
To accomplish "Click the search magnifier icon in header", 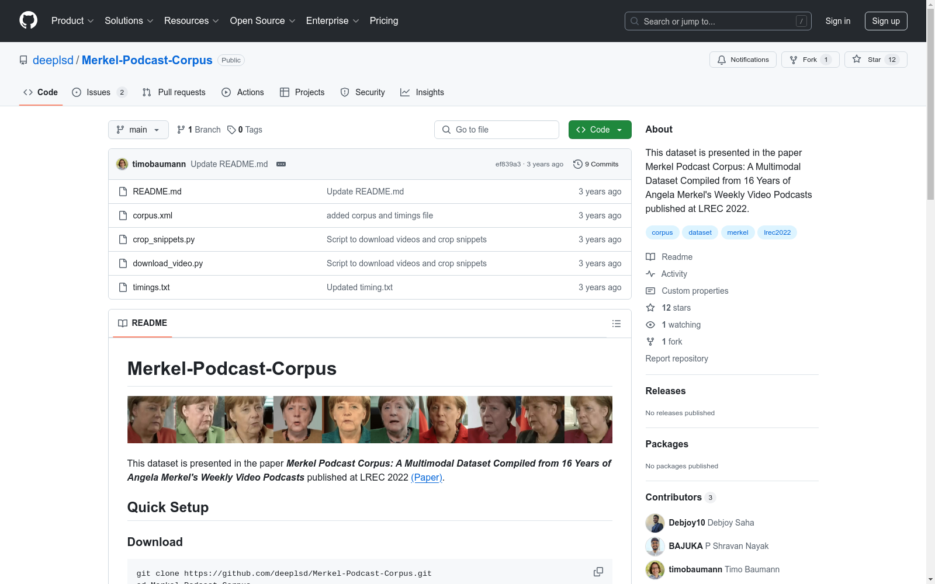I will click(x=635, y=21).
